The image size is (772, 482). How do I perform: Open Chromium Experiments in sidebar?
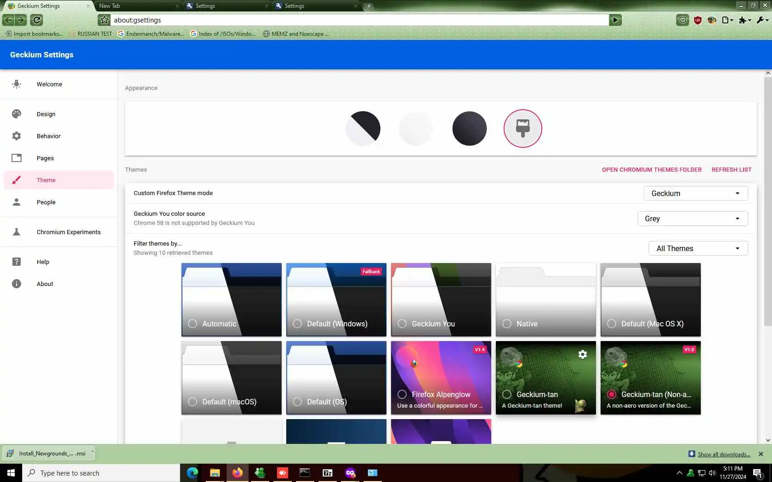click(x=59, y=232)
